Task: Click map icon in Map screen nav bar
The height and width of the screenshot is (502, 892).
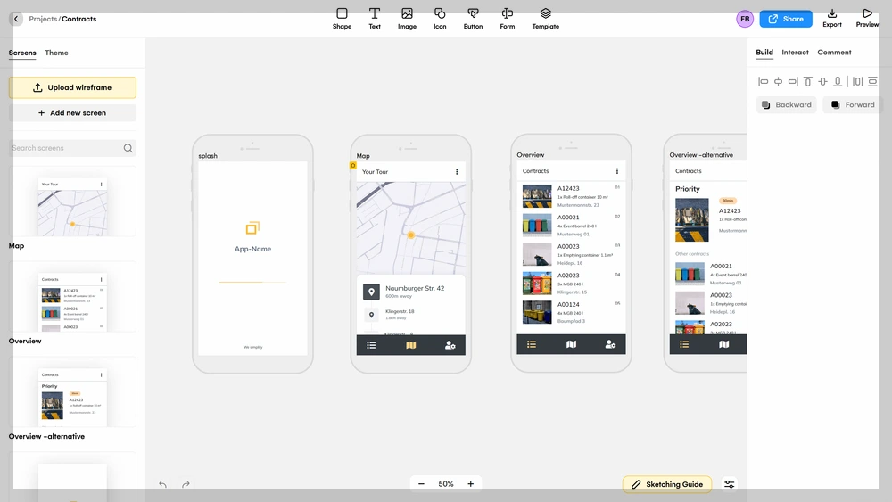Action: point(410,345)
